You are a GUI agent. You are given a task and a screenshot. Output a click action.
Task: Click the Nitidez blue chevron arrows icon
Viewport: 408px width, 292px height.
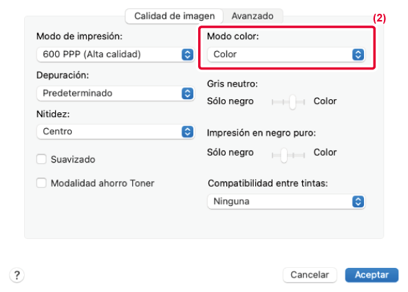187,132
